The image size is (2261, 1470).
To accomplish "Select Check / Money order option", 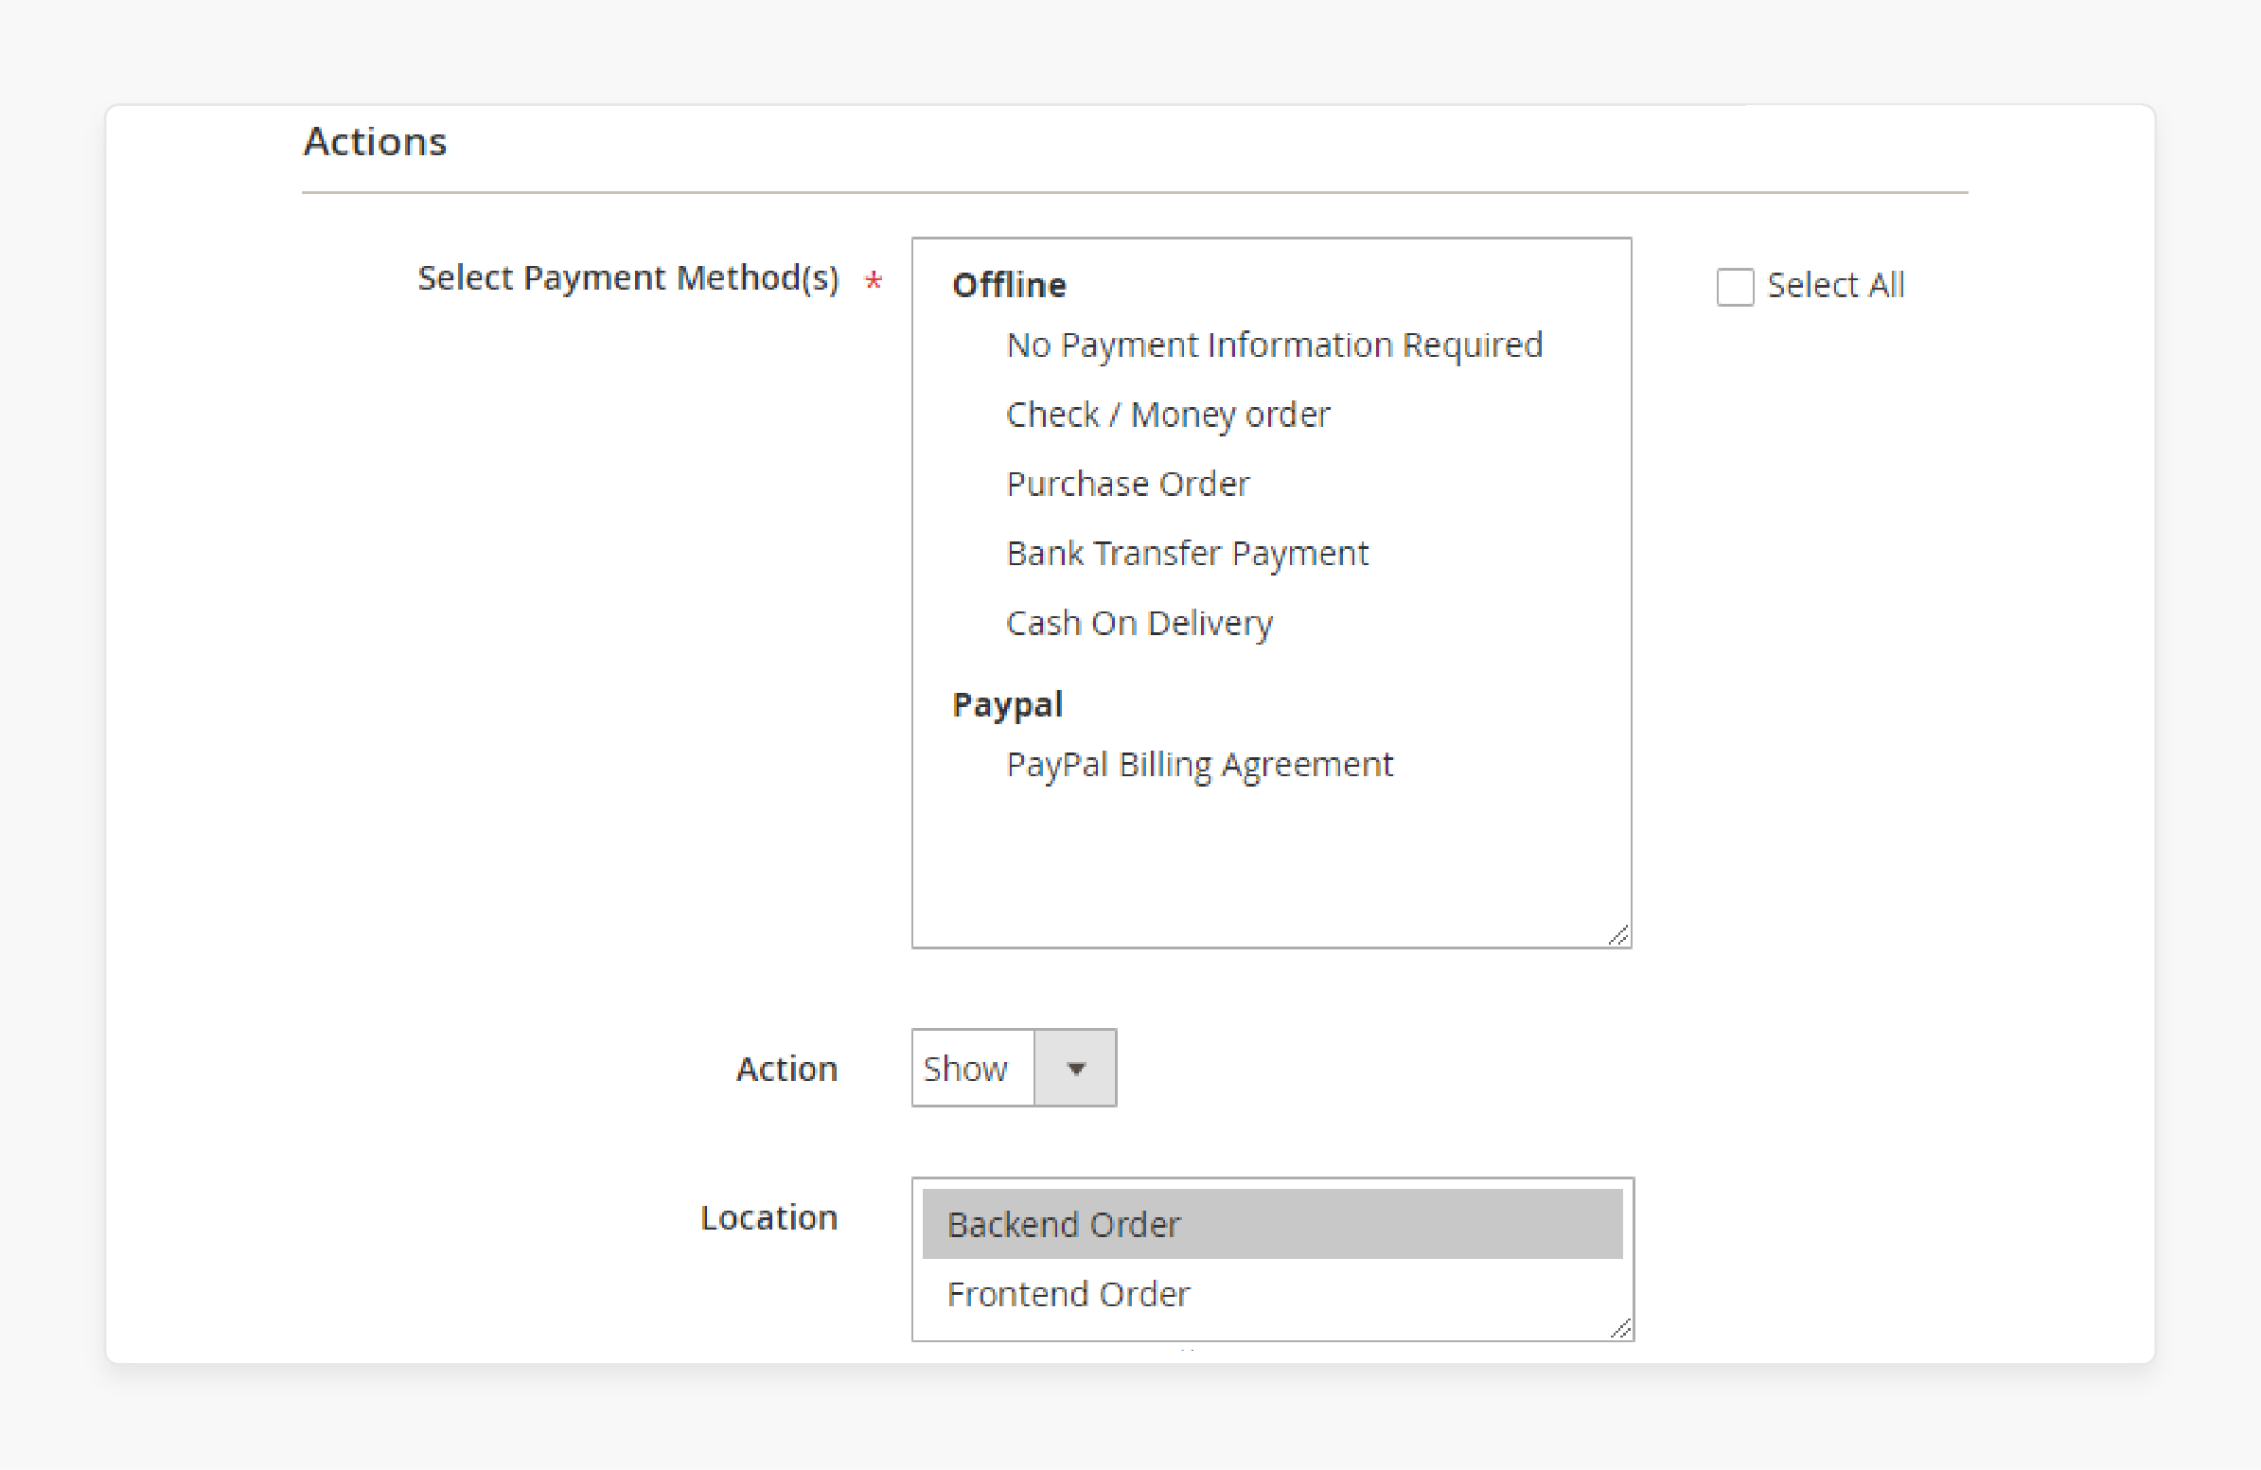I will [x=1168, y=415].
